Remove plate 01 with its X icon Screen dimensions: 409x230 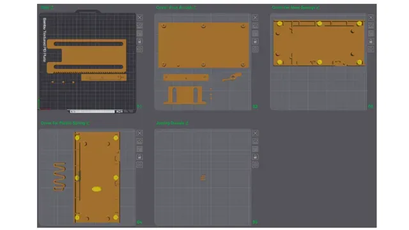[x=140, y=17]
